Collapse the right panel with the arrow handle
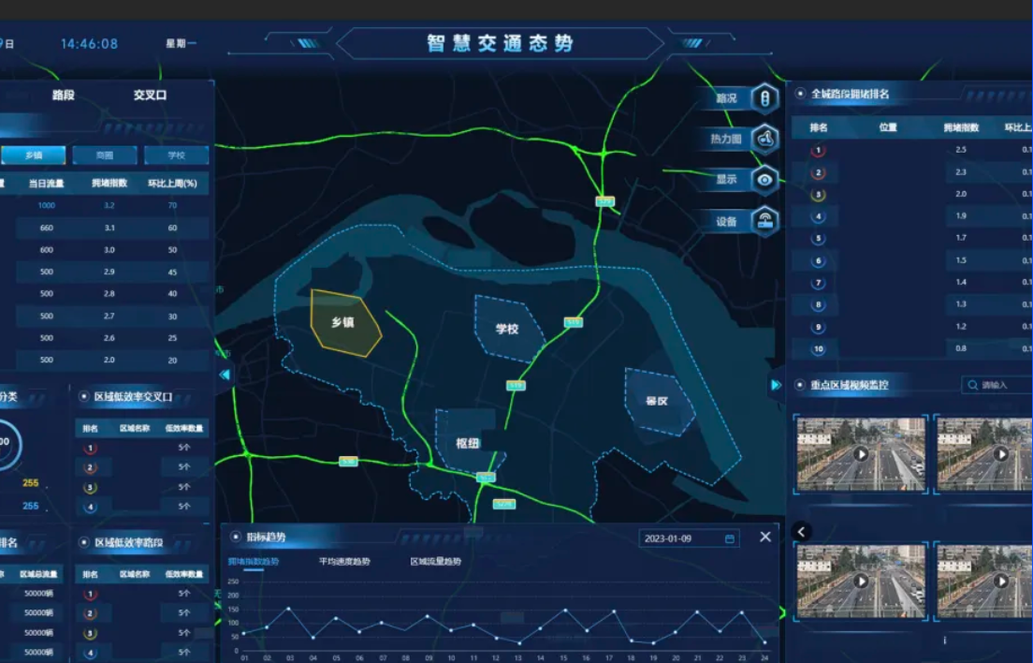 [776, 384]
